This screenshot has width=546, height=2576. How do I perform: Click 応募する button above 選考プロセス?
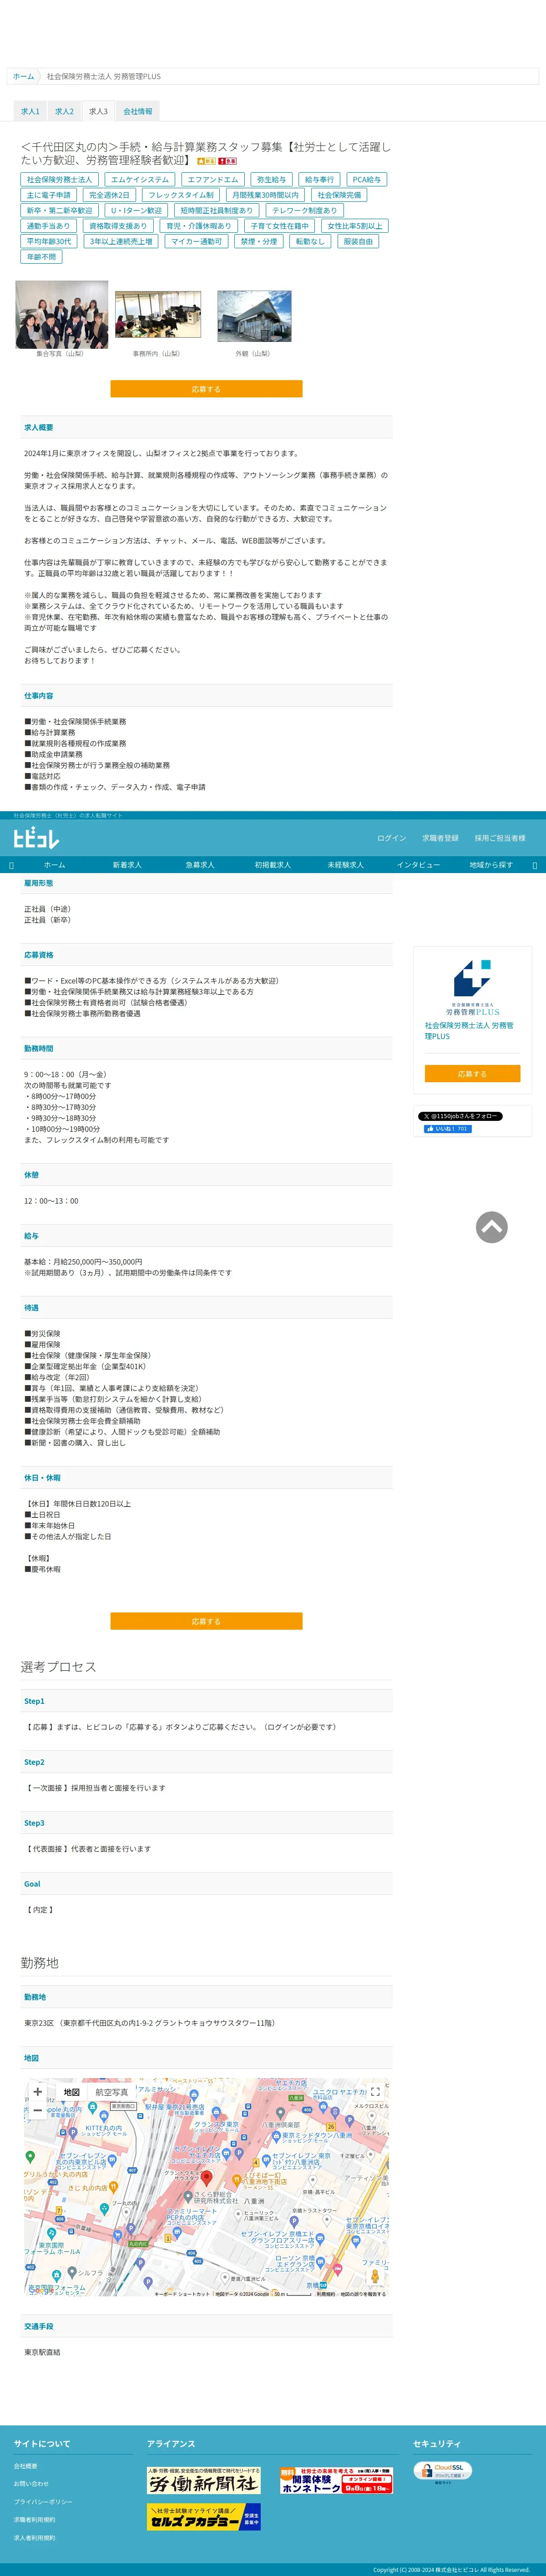point(206,1621)
